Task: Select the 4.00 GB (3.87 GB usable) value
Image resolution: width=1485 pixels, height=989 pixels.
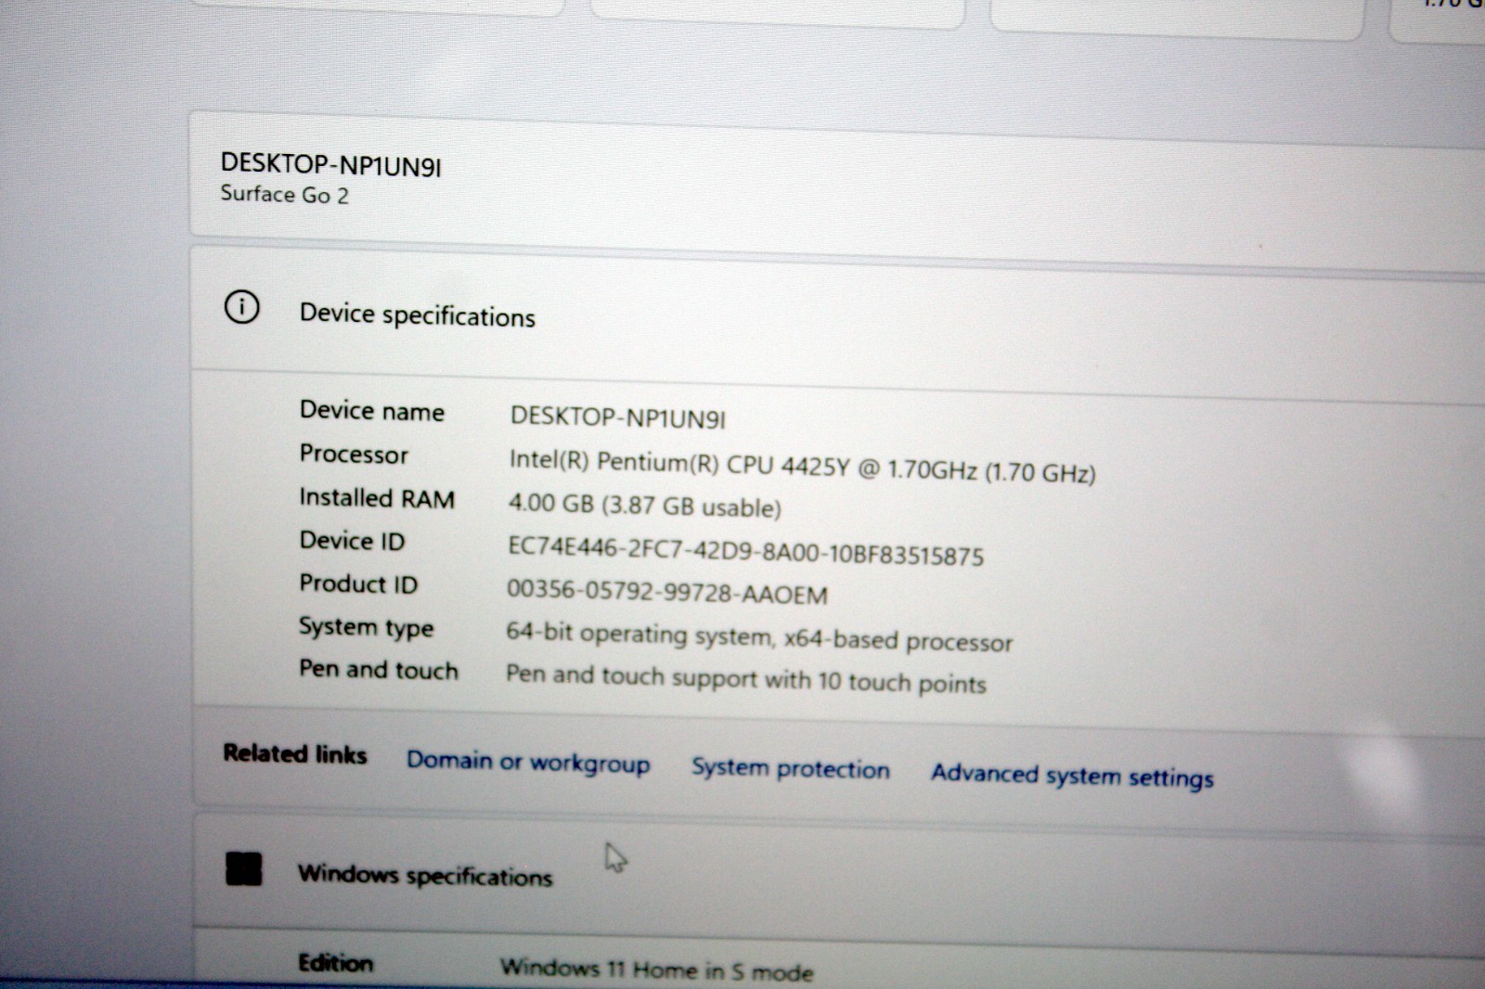Action: click(x=644, y=506)
